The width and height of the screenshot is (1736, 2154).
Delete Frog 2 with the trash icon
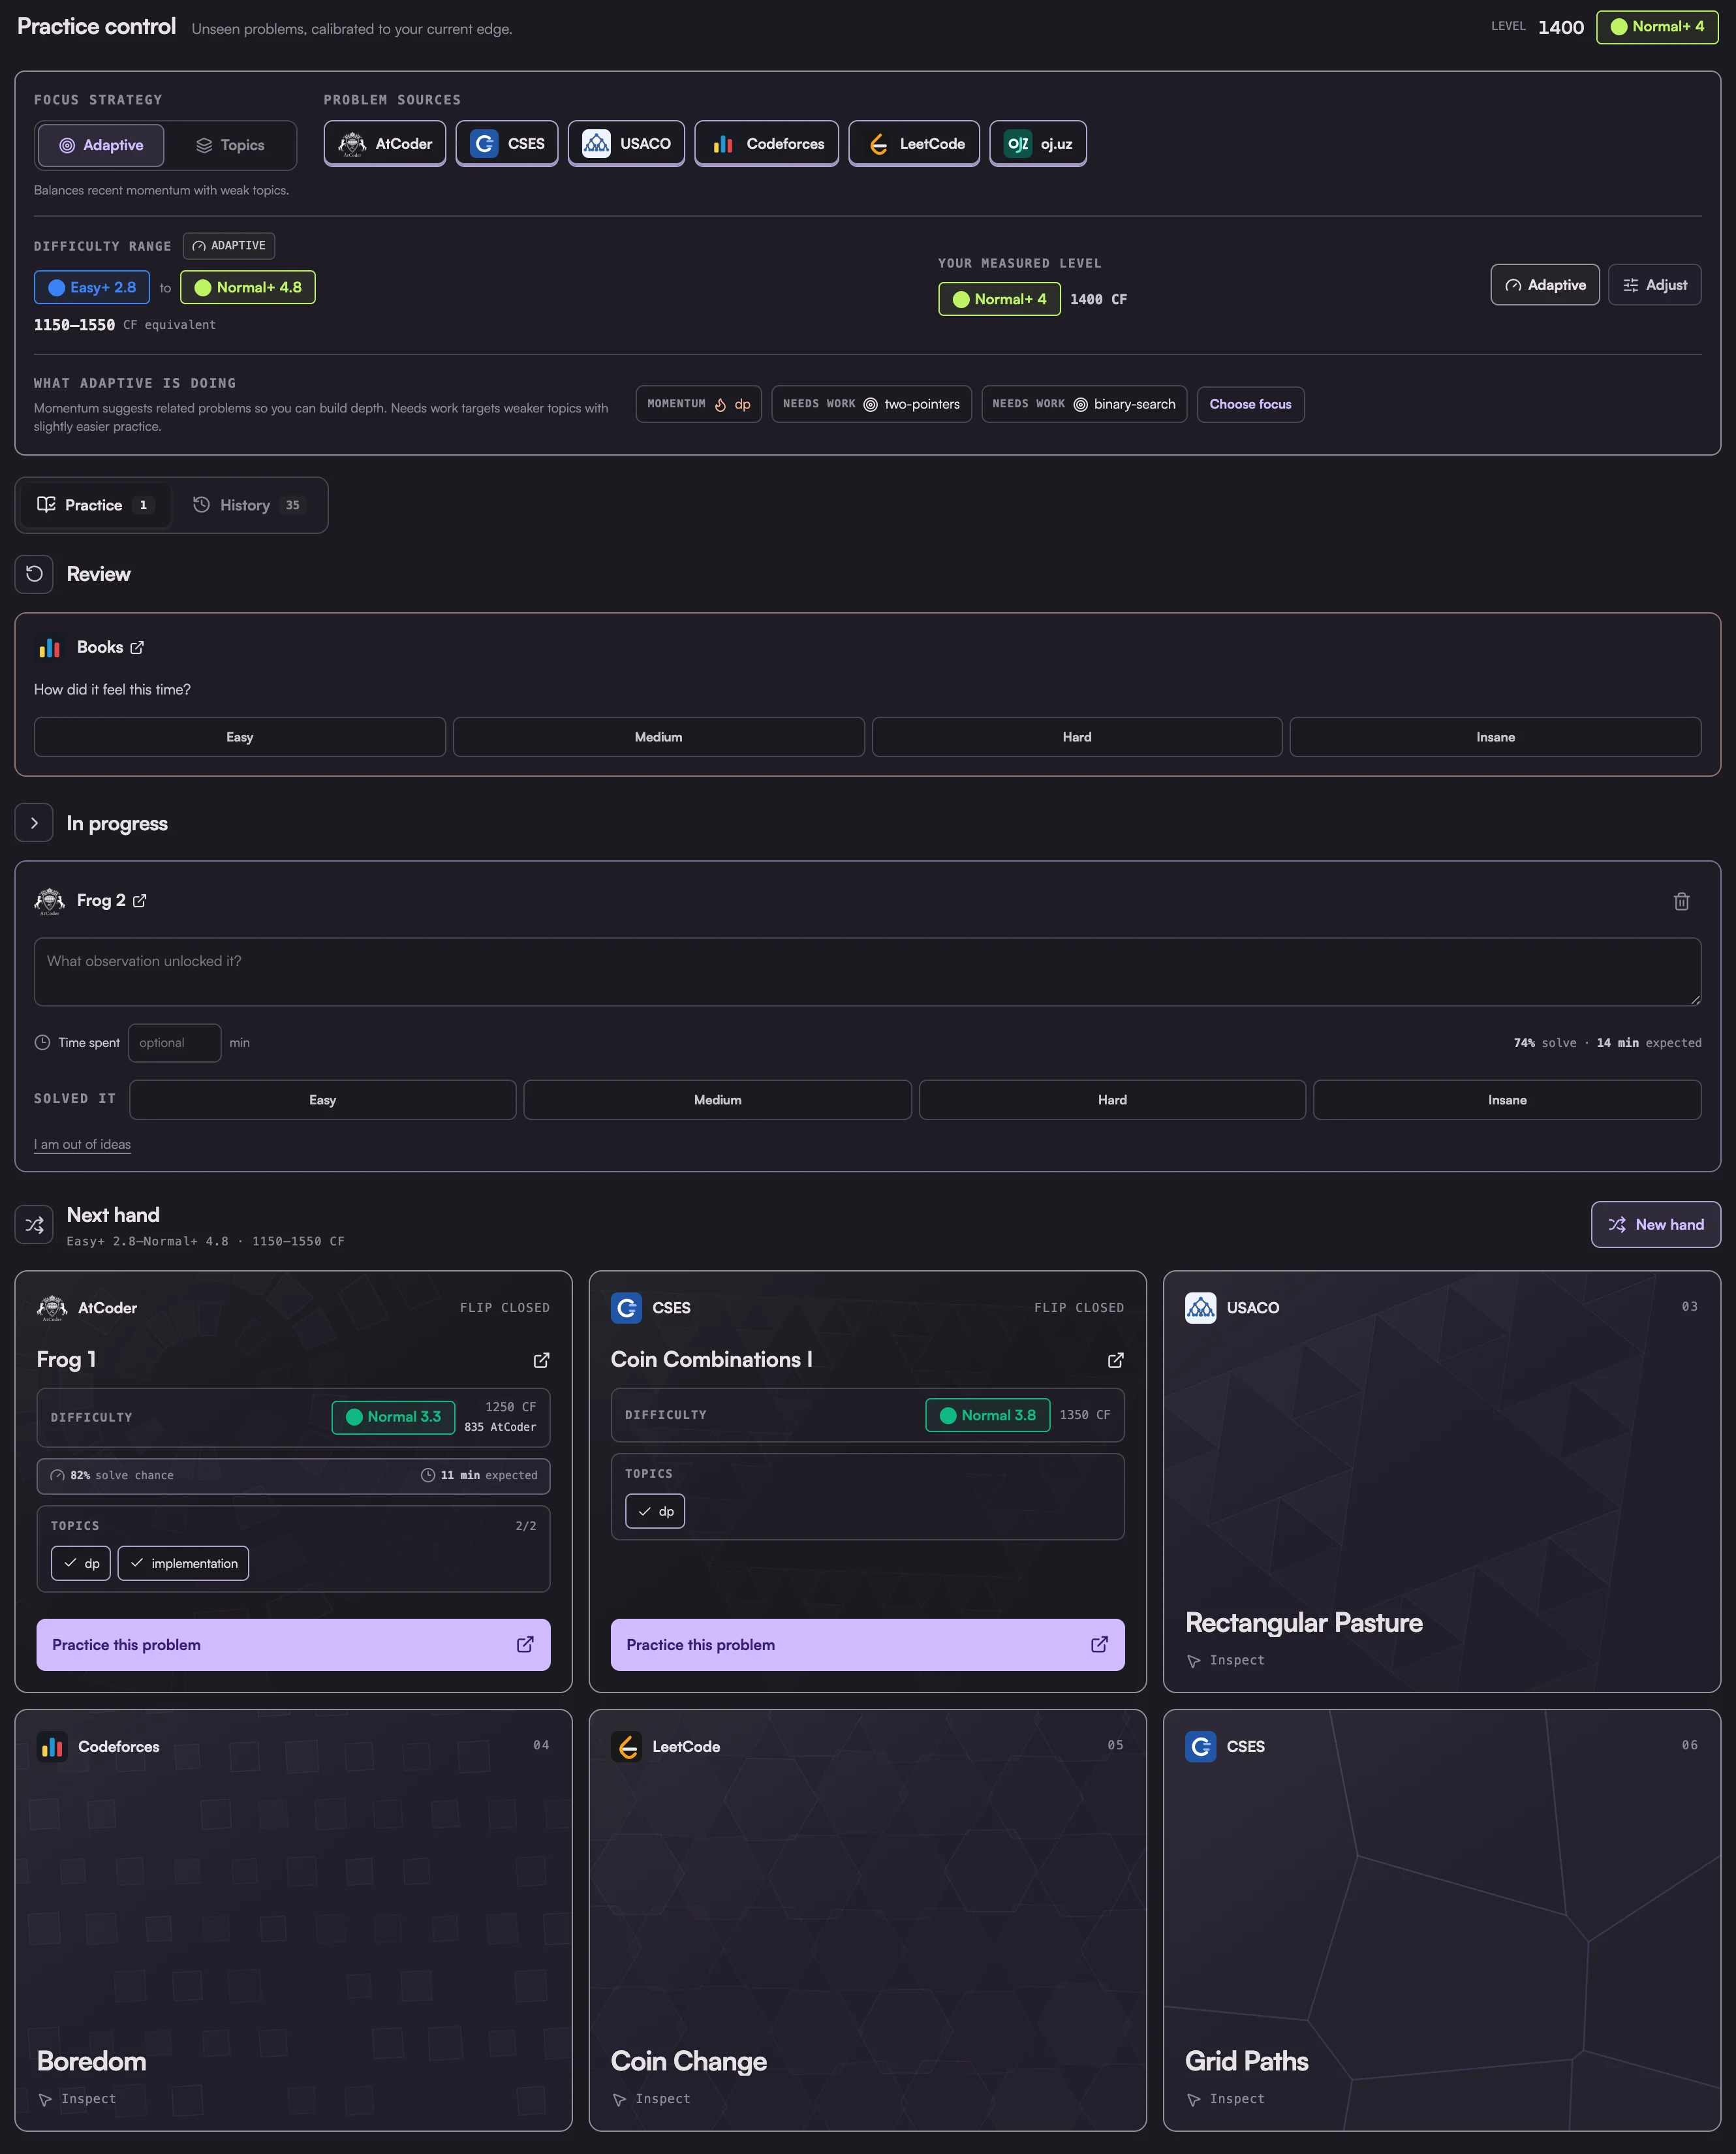[1681, 901]
